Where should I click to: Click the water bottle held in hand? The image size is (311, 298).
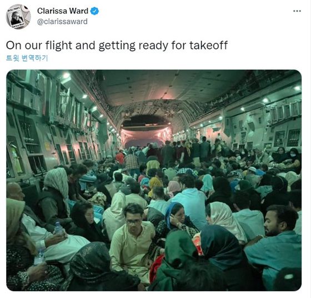coord(58,228)
